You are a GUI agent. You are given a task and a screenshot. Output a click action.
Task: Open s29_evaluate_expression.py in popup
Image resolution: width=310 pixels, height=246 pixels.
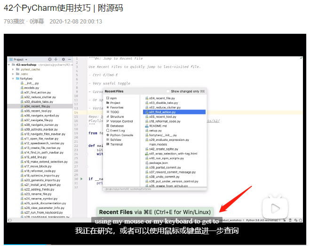tap(167, 140)
